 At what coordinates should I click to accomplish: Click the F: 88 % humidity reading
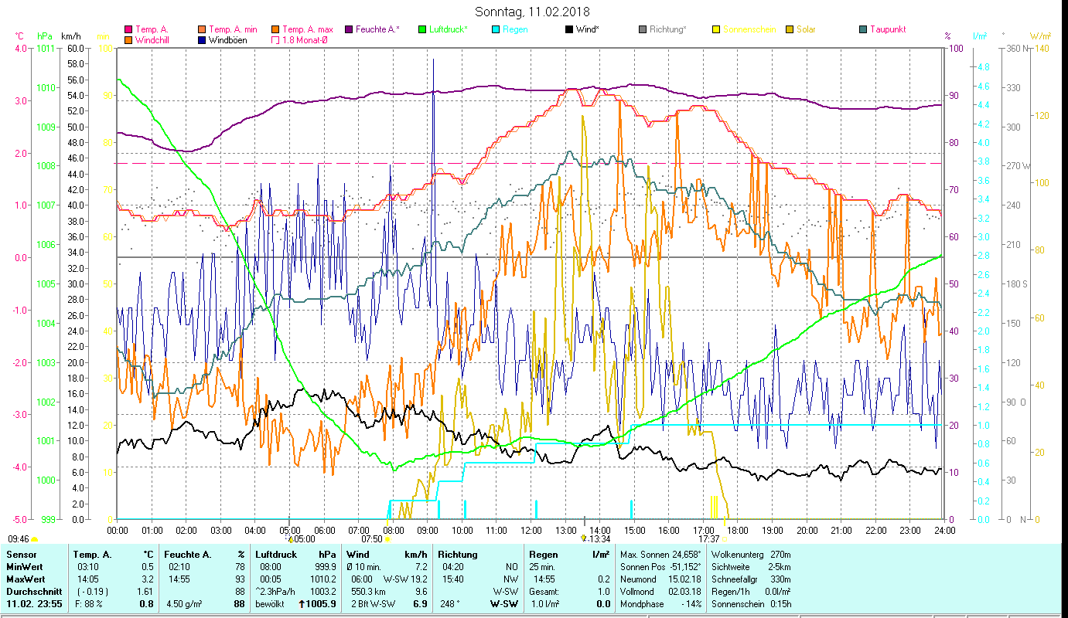(89, 604)
